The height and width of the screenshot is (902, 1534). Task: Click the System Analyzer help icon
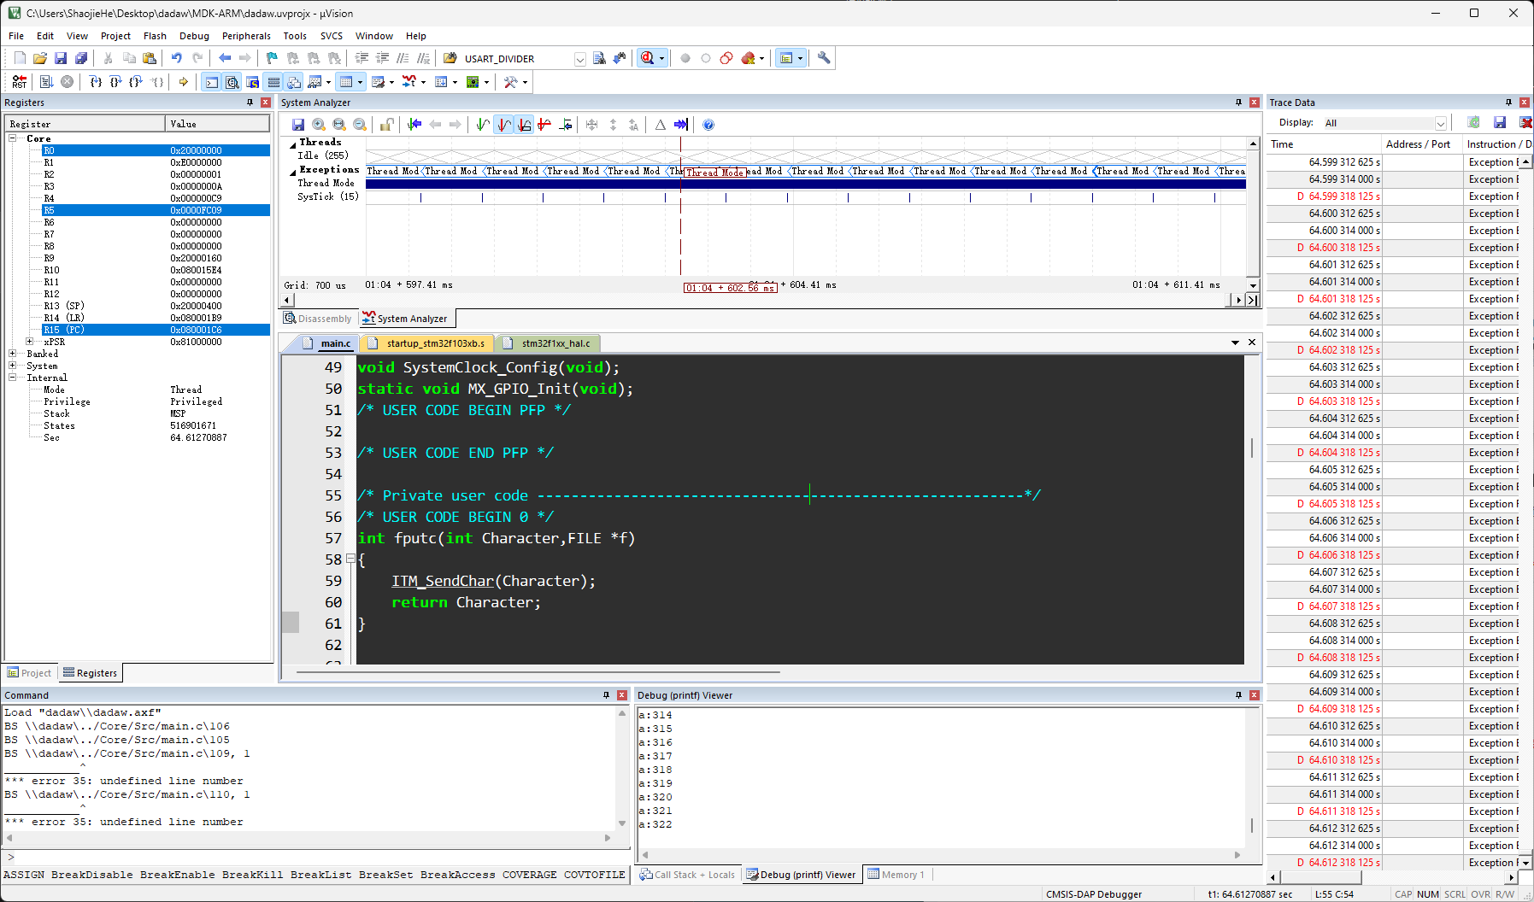pyautogui.click(x=708, y=125)
